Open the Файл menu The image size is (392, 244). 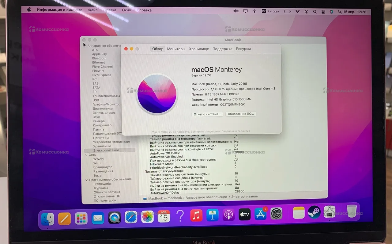[93, 10]
